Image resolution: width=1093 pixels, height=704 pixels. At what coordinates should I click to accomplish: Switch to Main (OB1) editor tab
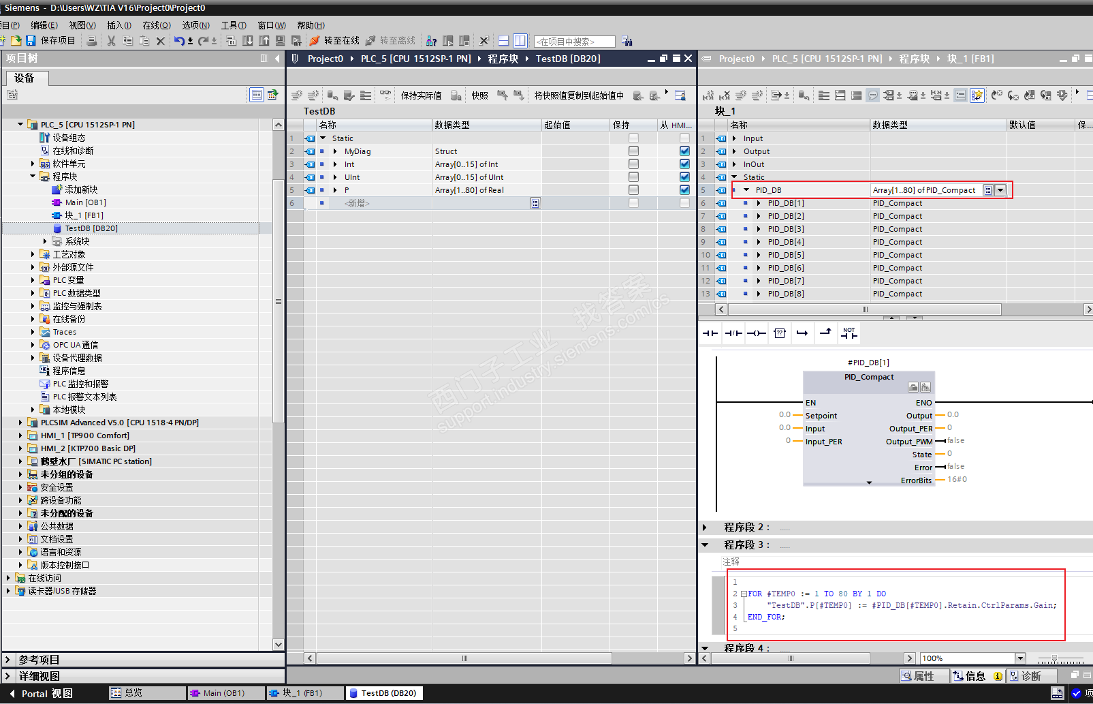tap(225, 693)
